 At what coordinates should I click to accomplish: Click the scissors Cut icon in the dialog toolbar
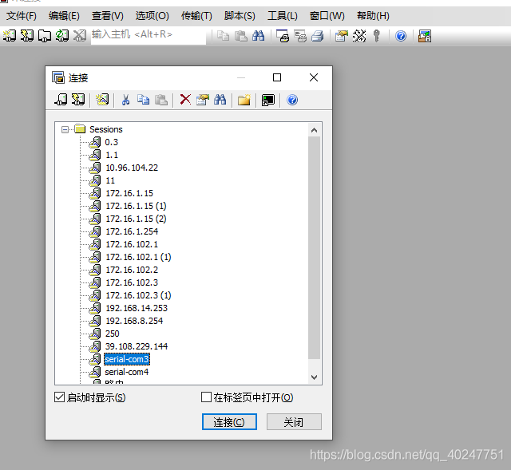tap(126, 100)
